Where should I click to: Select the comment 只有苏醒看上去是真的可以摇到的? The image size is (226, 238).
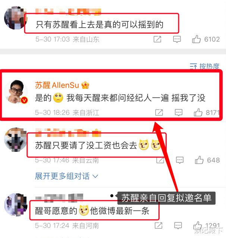pos(100,25)
